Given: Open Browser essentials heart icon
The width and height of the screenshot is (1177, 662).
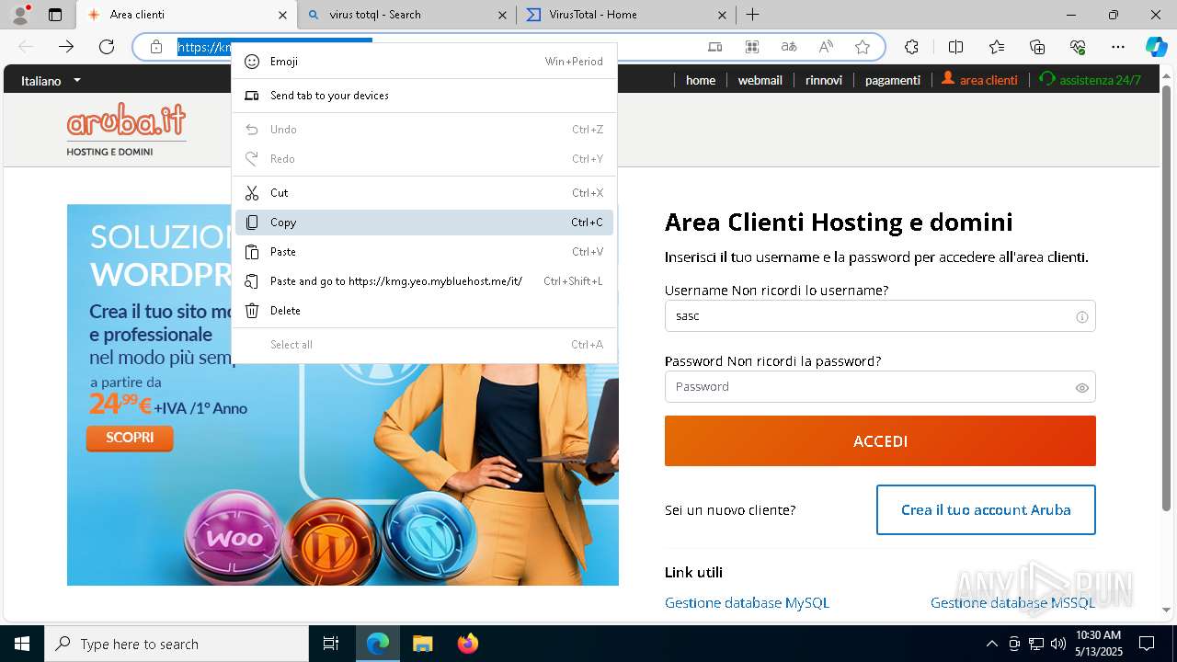Looking at the screenshot, I should [x=1078, y=47].
